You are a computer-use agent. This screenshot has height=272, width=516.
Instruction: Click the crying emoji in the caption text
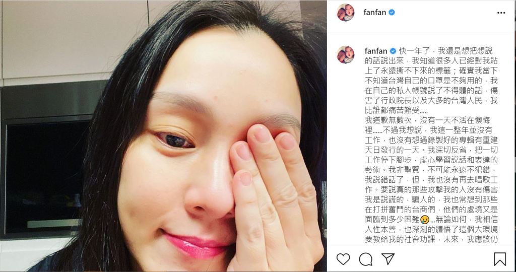tap(424, 220)
